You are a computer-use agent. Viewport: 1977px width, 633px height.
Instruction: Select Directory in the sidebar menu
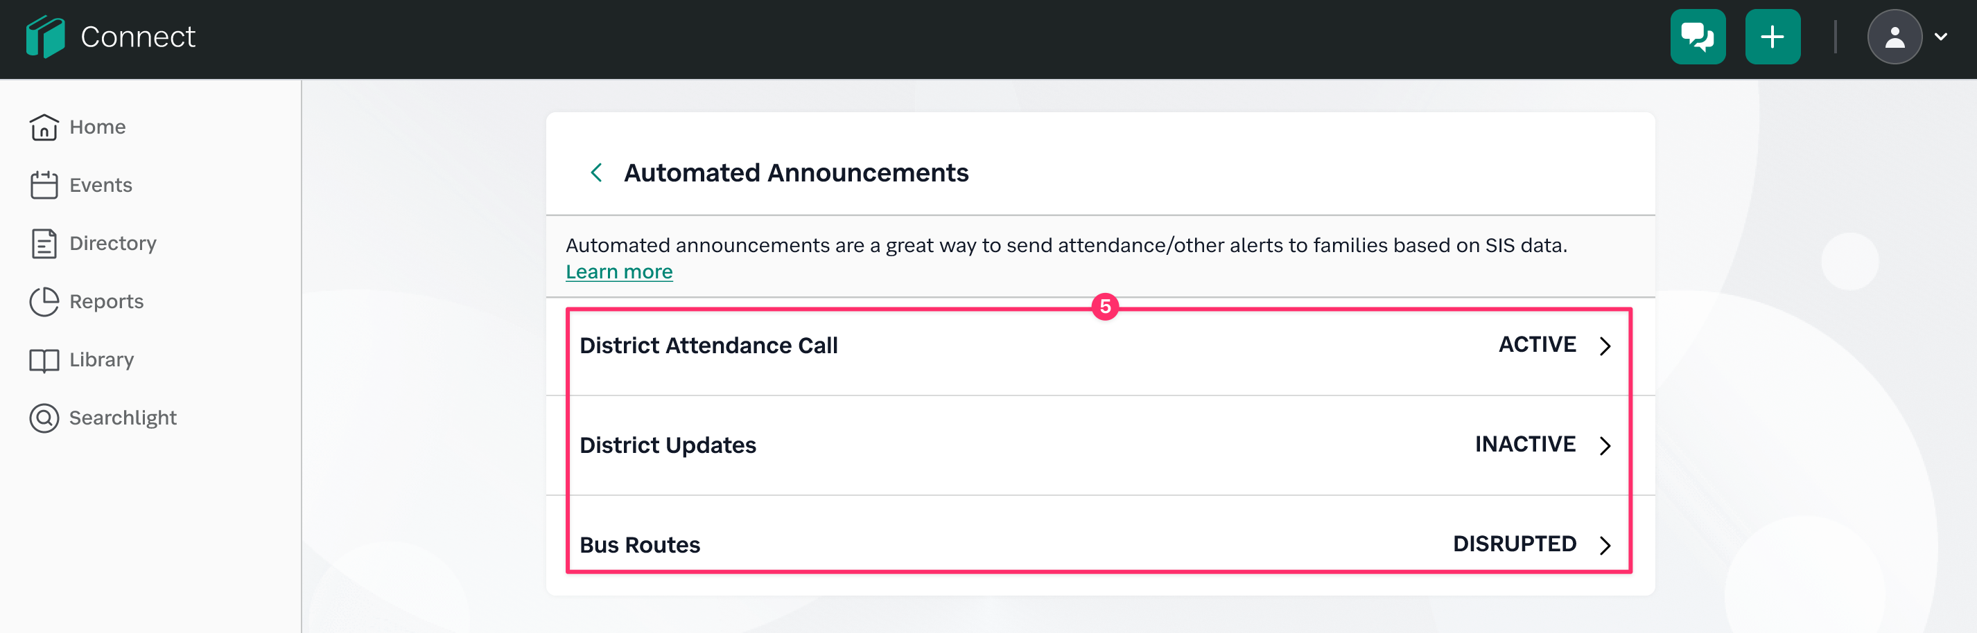(113, 244)
